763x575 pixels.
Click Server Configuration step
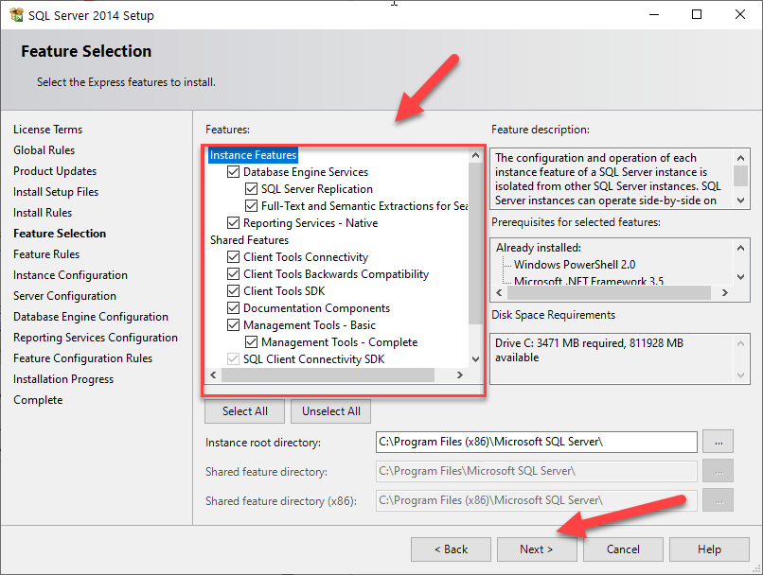(x=64, y=296)
